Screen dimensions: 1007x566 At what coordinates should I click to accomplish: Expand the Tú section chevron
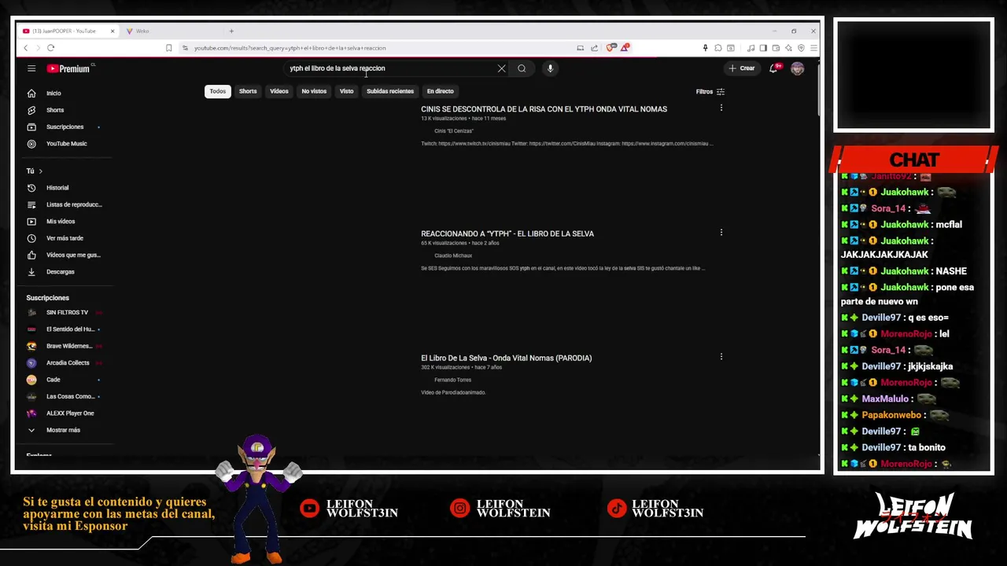pos(40,171)
